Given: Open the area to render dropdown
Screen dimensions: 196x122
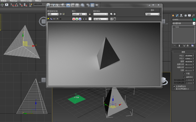Looking at the screenshot, I should click(53, 14).
